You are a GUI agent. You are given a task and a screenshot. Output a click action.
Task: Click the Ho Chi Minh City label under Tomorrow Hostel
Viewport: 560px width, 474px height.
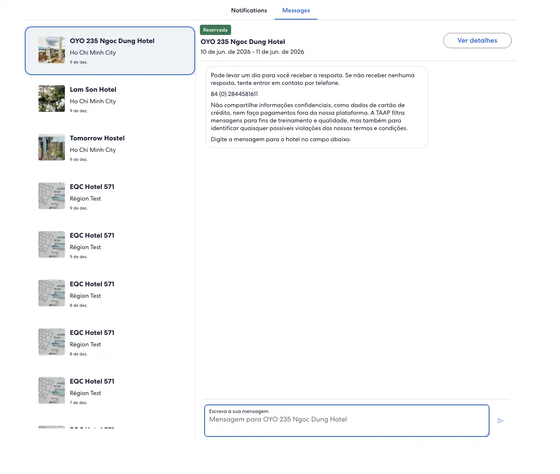pos(93,150)
